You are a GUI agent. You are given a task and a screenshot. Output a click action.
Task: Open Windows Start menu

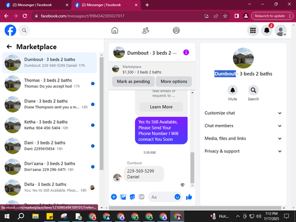coord(7,216)
